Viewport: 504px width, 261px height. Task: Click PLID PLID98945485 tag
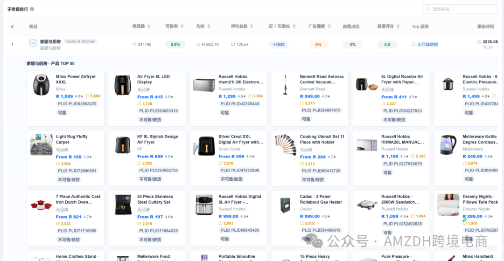pyautogui.click(x=240, y=230)
